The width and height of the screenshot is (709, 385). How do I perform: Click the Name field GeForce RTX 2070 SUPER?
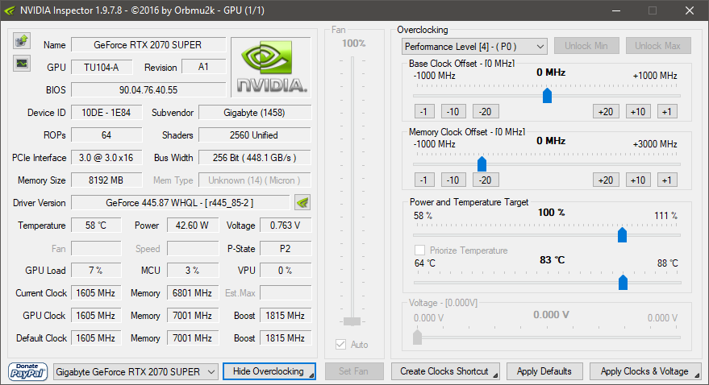pos(148,44)
